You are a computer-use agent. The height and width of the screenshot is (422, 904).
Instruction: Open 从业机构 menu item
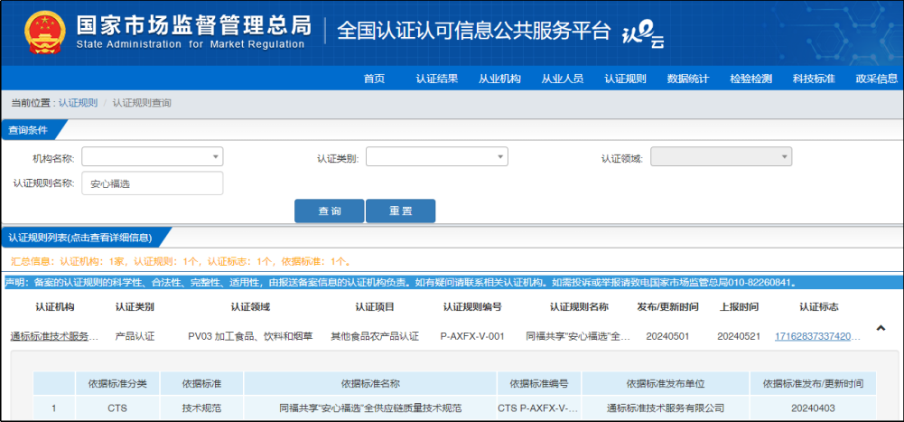[x=499, y=79]
